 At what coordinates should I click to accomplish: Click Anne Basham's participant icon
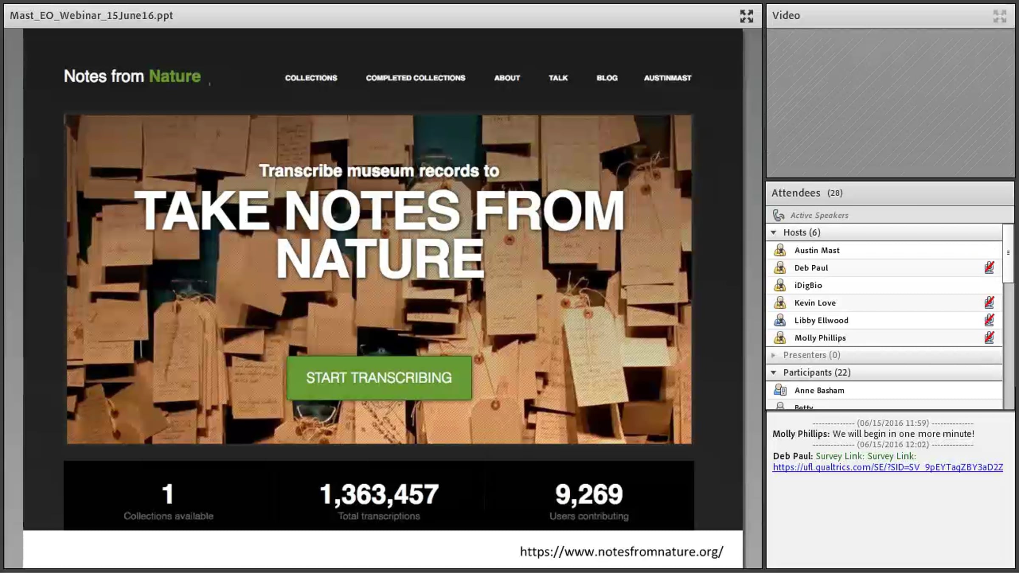click(x=780, y=390)
